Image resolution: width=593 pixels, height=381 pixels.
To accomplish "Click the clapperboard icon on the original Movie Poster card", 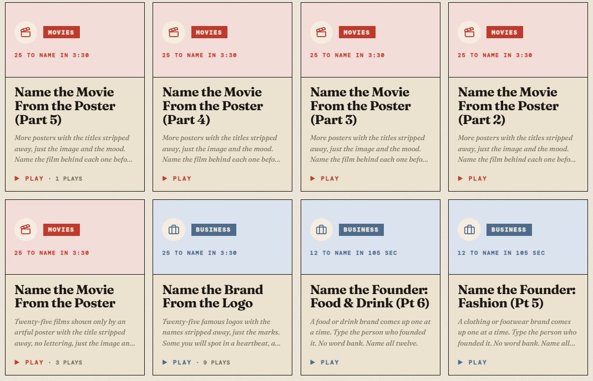I will 26,229.
